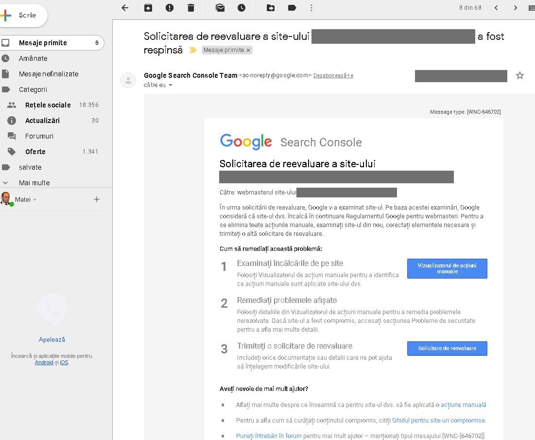
Task: Report the message as spam
Action: coord(169,8)
